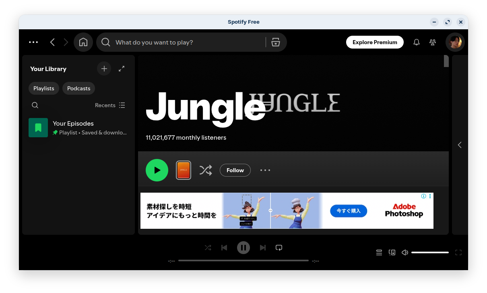487x293 pixels.
Task: Go back to previous page
Action: coord(52,42)
